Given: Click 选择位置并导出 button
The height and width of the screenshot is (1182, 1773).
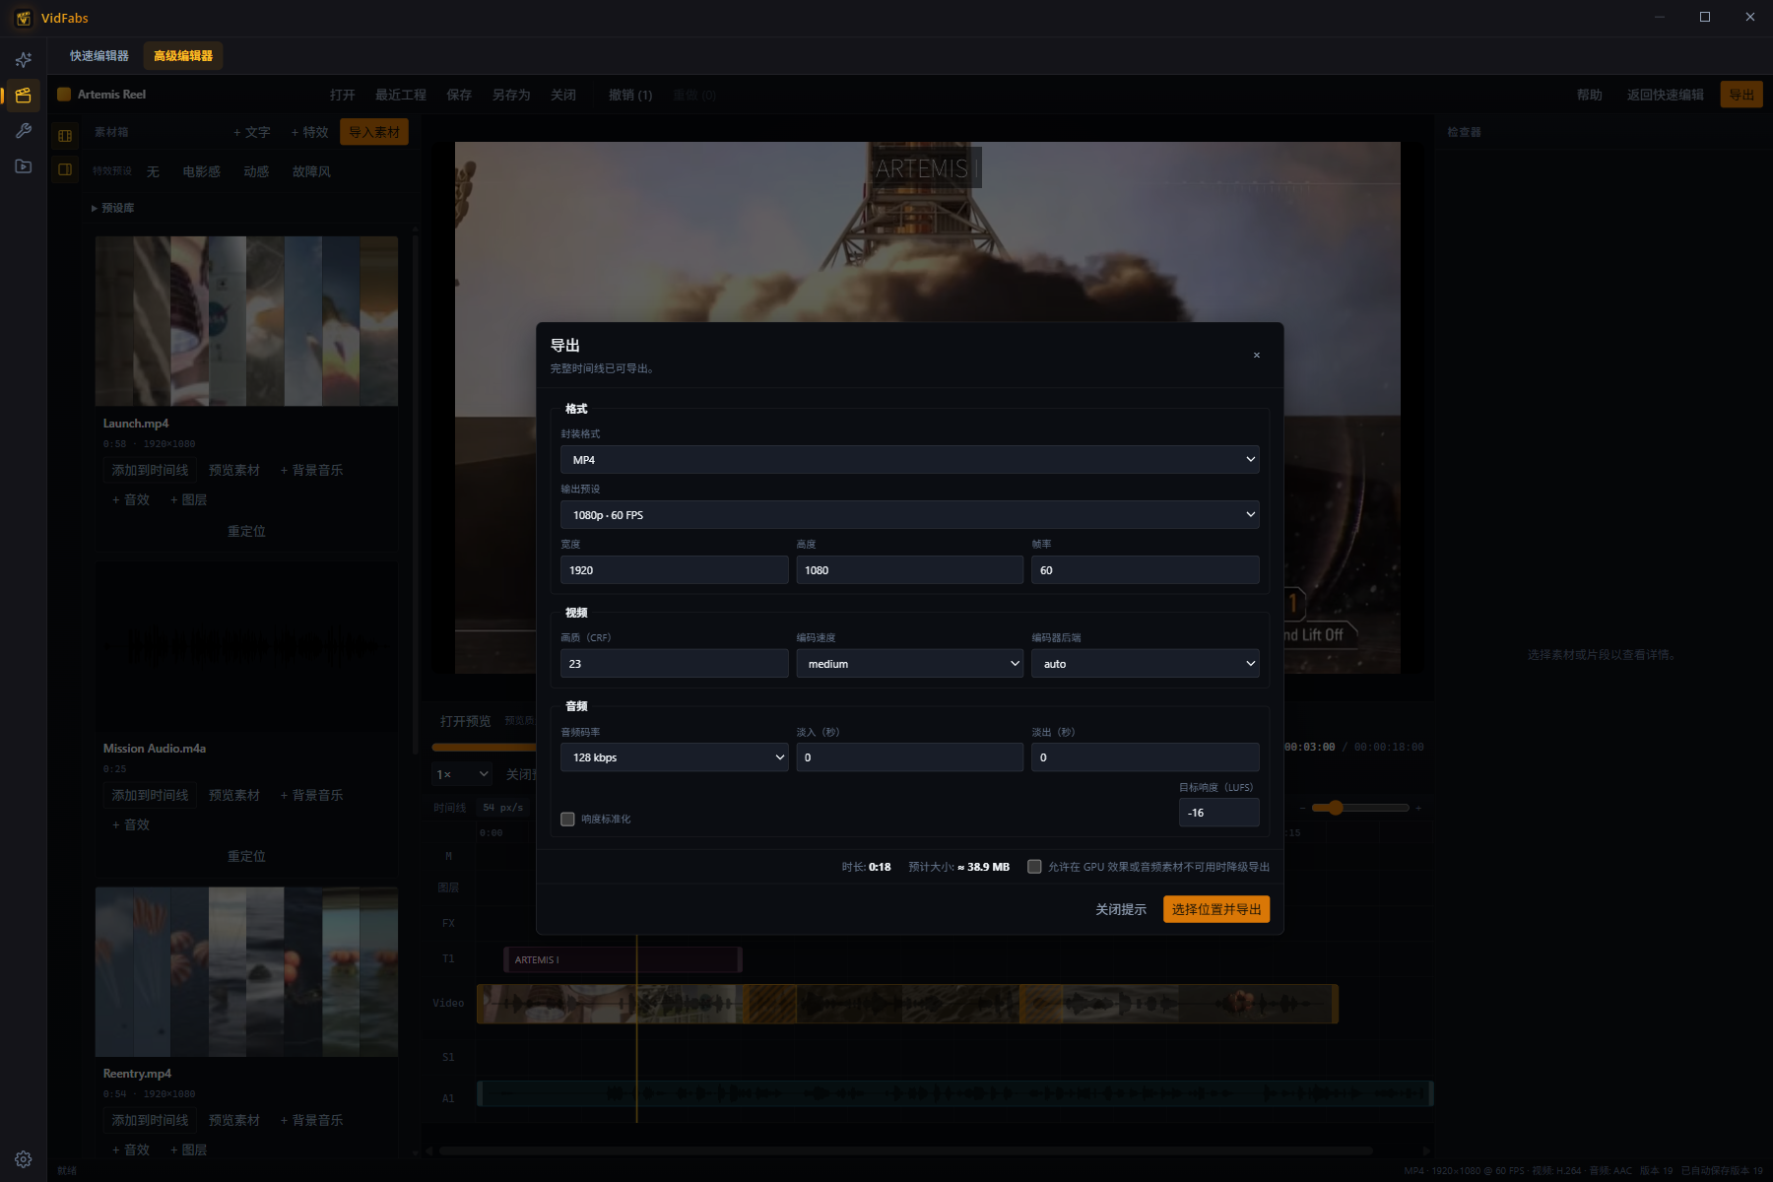Looking at the screenshot, I should (1216, 909).
